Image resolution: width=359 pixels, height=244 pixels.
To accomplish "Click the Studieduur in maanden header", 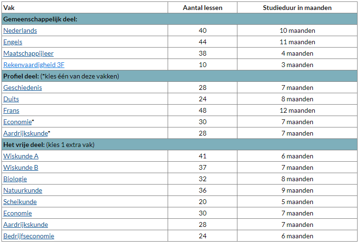I will pyautogui.click(x=297, y=8).
